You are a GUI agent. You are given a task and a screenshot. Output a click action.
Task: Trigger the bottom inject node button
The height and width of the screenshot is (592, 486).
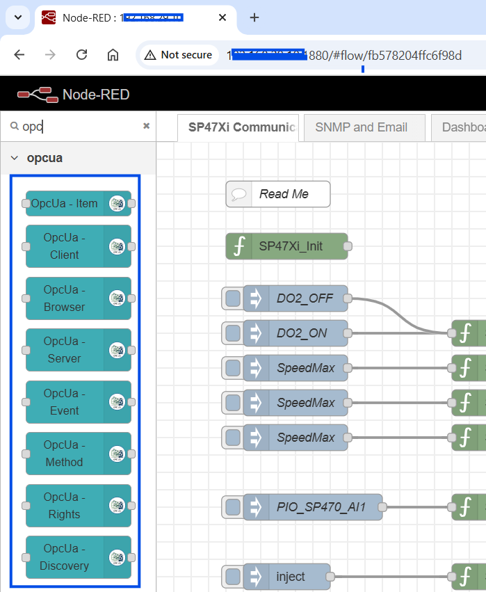233,577
